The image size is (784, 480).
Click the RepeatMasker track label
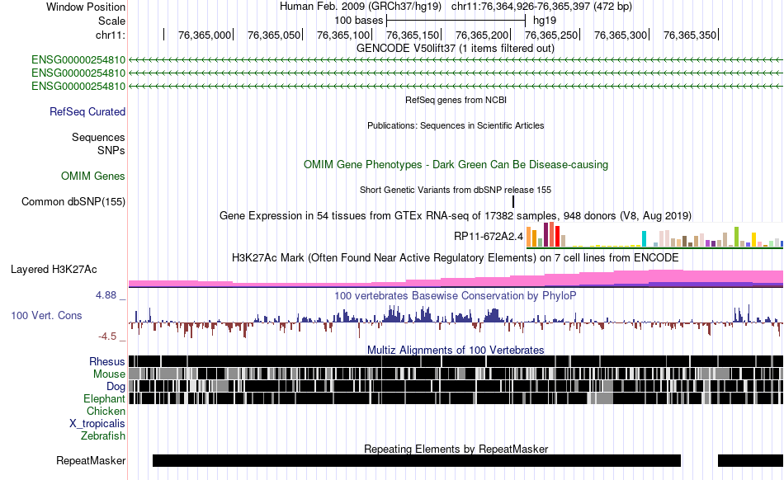pyautogui.click(x=91, y=460)
